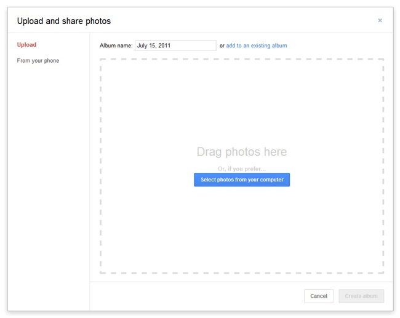
Task: Click the footer bar beside the Cancel button
Action: pyautogui.click(x=197, y=296)
